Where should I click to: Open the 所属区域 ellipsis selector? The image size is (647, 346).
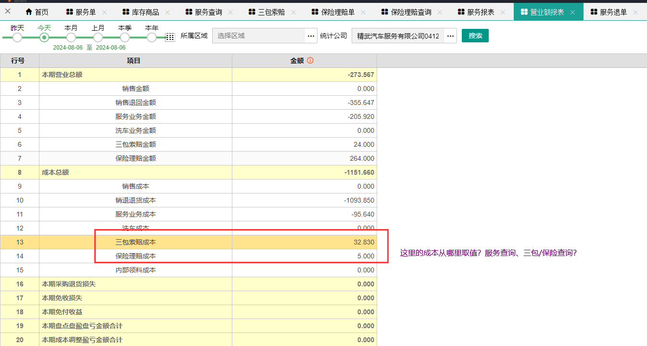click(x=311, y=36)
